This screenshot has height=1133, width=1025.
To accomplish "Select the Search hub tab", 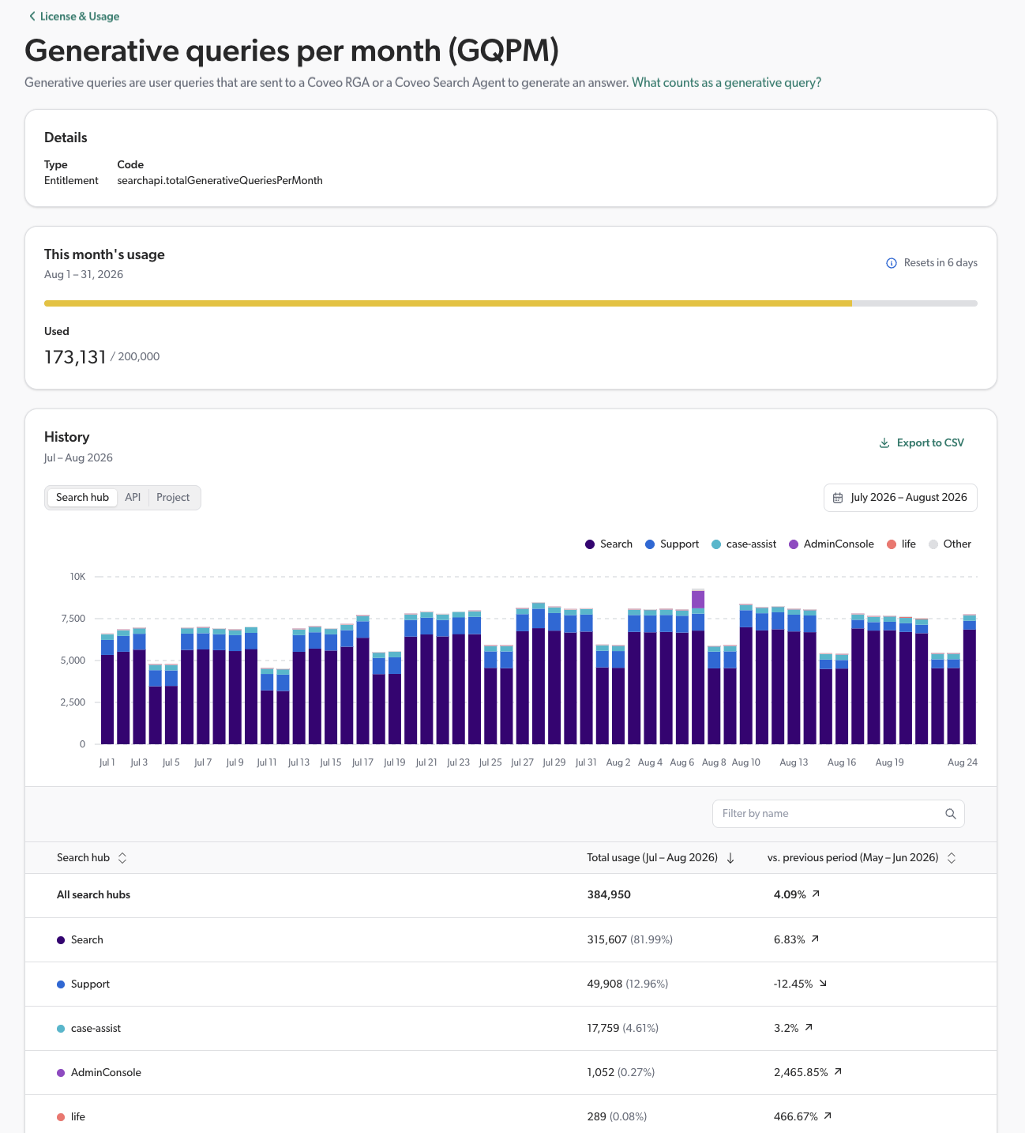I will pos(82,498).
